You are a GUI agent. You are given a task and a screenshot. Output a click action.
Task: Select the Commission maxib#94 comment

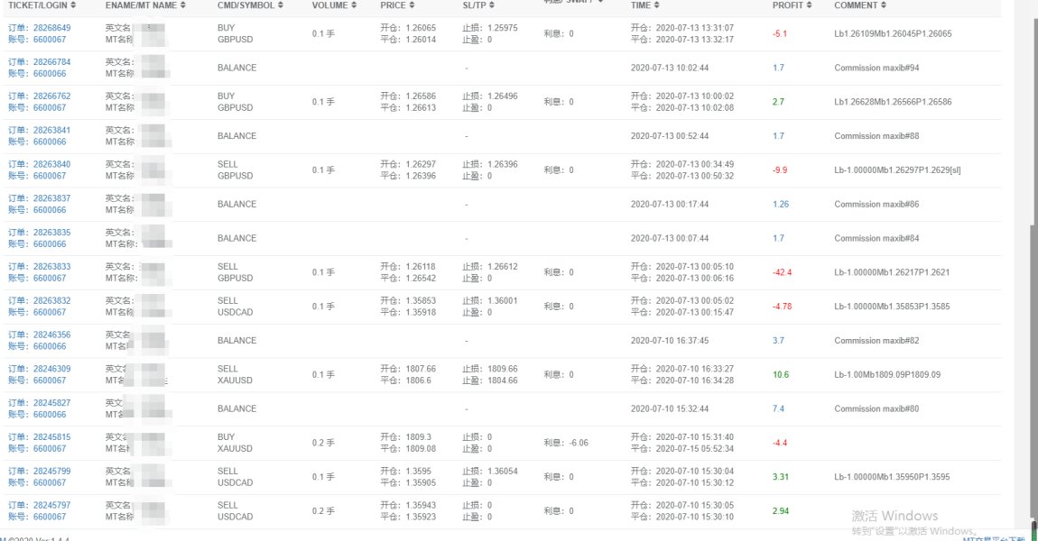click(x=876, y=69)
